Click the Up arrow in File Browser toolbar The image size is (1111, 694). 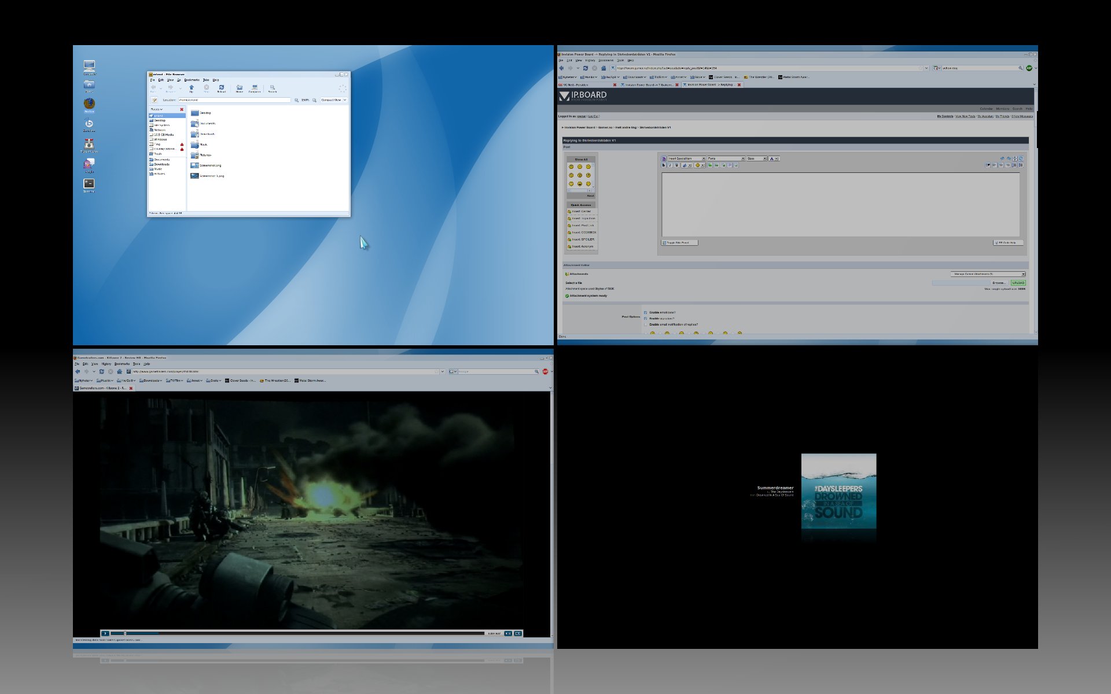[192, 88]
